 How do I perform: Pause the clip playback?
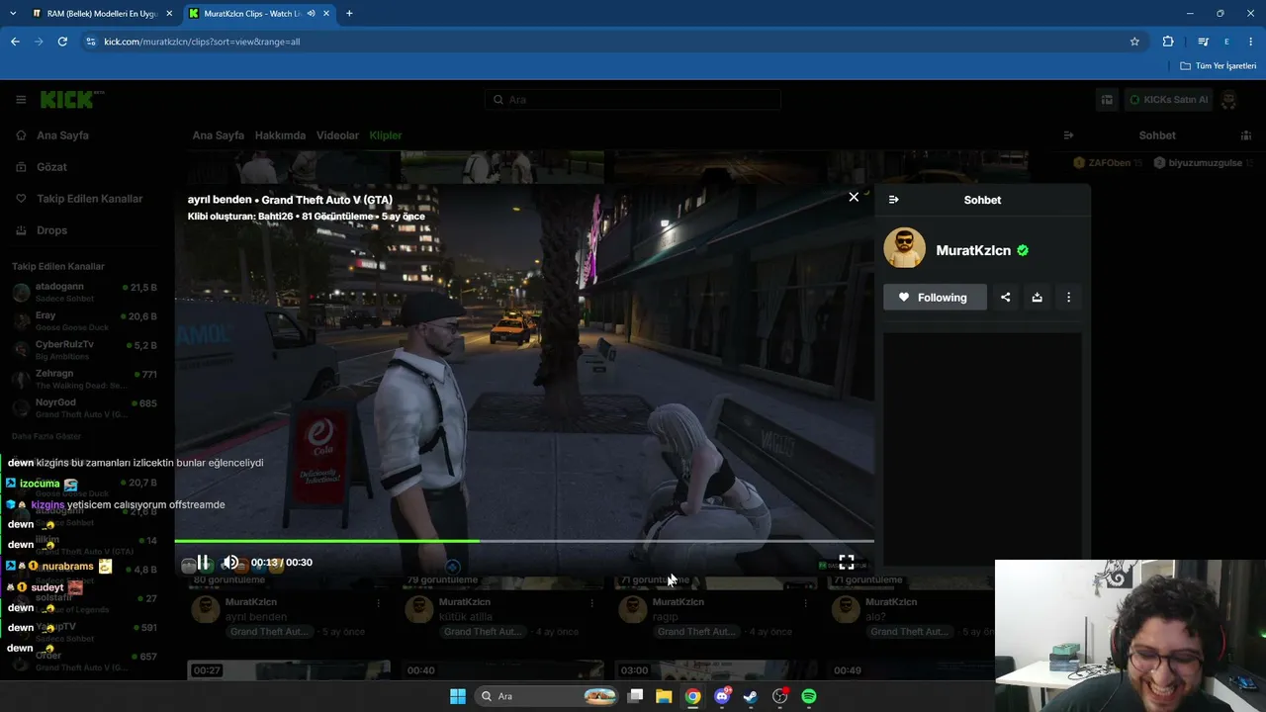coord(203,563)
